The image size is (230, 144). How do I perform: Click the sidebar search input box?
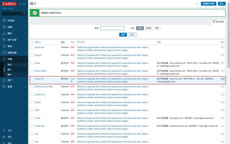click(x=14, y=14)
